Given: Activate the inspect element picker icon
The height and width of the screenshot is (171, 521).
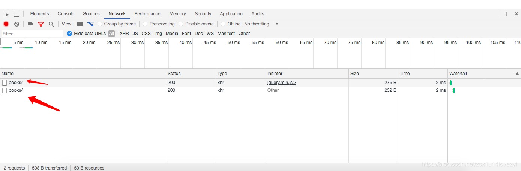Looking at the screenshot, I should (x=6, y=14).
